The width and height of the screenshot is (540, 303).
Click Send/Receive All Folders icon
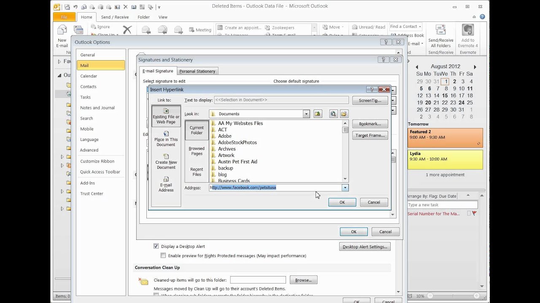(x=441, y=36)
